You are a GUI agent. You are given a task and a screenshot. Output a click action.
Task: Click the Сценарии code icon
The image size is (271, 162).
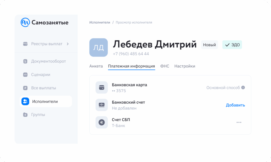pyautogui.click(x=25, y=75)
